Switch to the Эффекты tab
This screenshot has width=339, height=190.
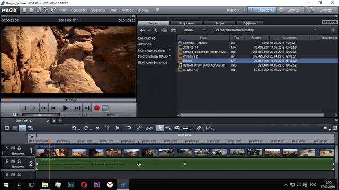(x=249, y=23)
